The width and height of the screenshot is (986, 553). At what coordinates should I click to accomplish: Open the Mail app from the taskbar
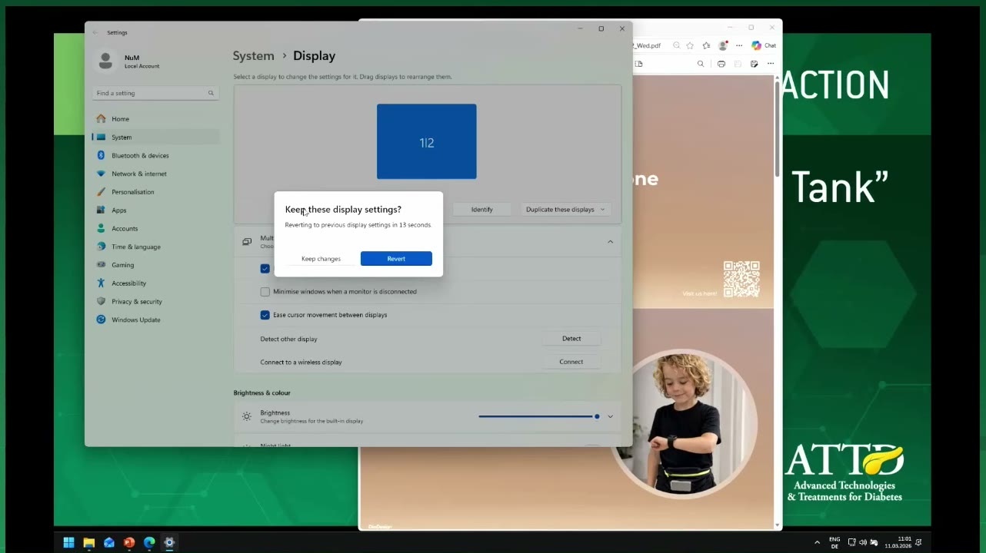(x=108, y=543)
